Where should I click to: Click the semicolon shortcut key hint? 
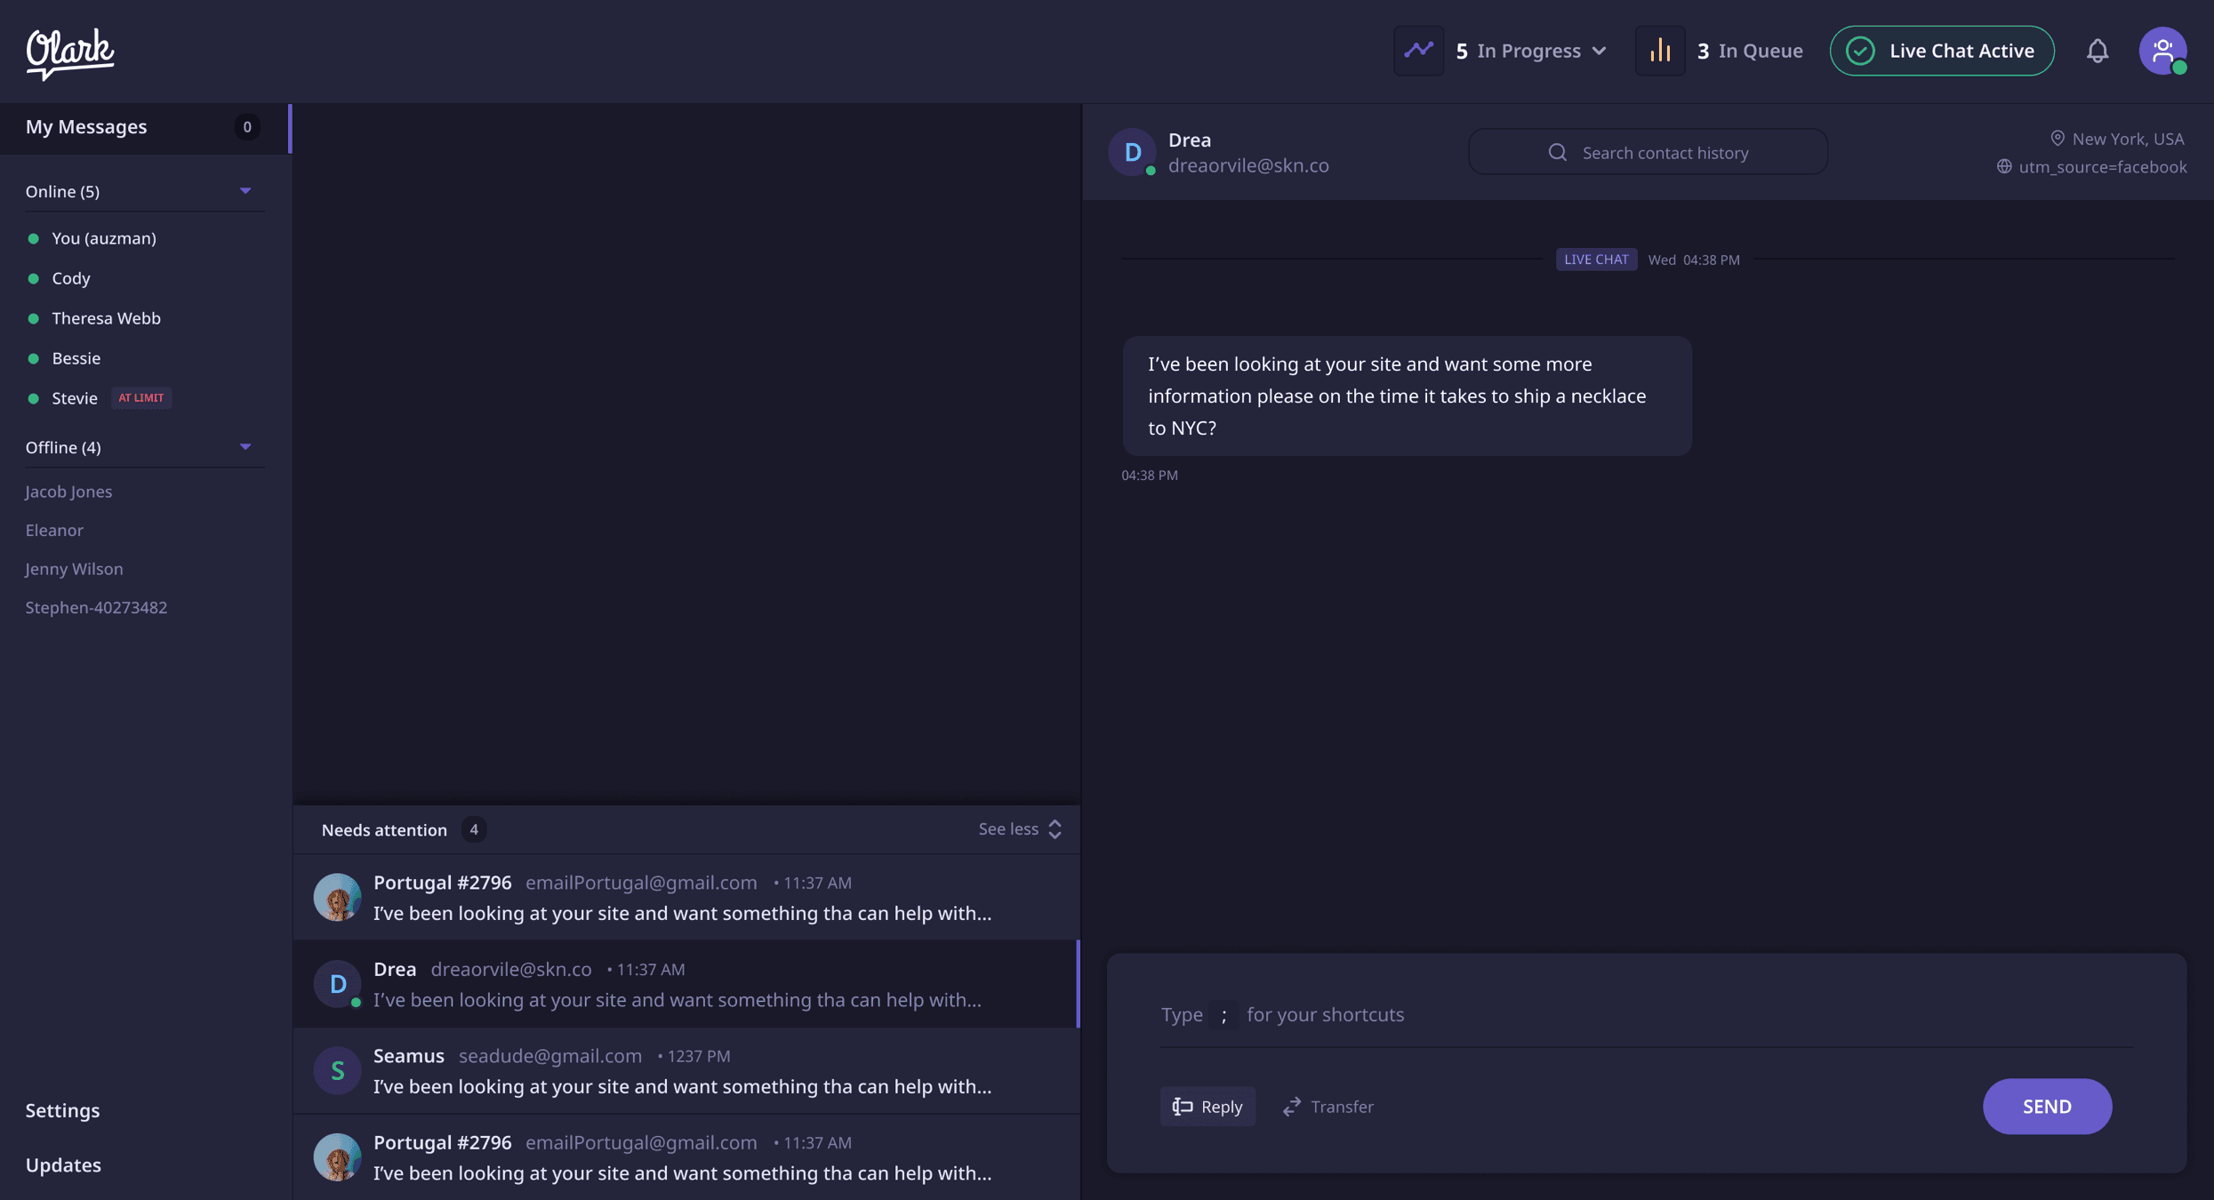pyautogui.click(x=1224, y=1014)
